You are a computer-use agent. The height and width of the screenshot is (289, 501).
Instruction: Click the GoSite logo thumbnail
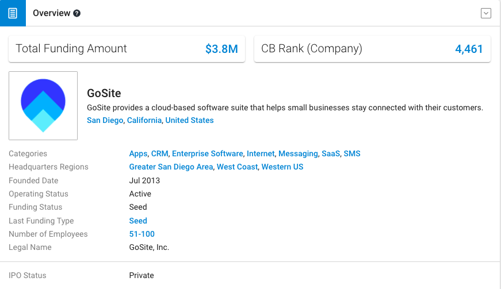coord(43,106)
